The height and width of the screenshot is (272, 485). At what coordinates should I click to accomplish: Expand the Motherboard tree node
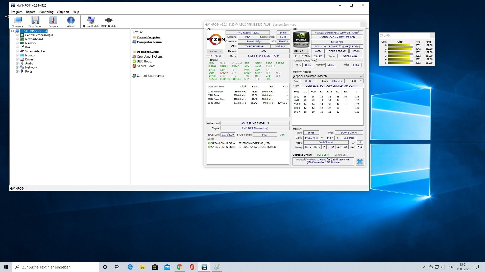17,39
